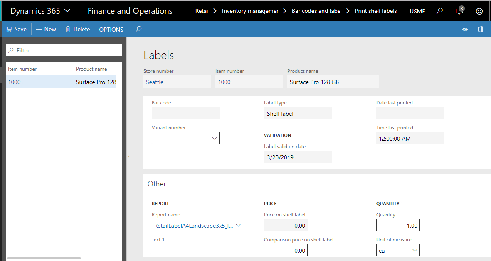Click the smiley feedback icon
491x261 pixels.
click(479, 11)
